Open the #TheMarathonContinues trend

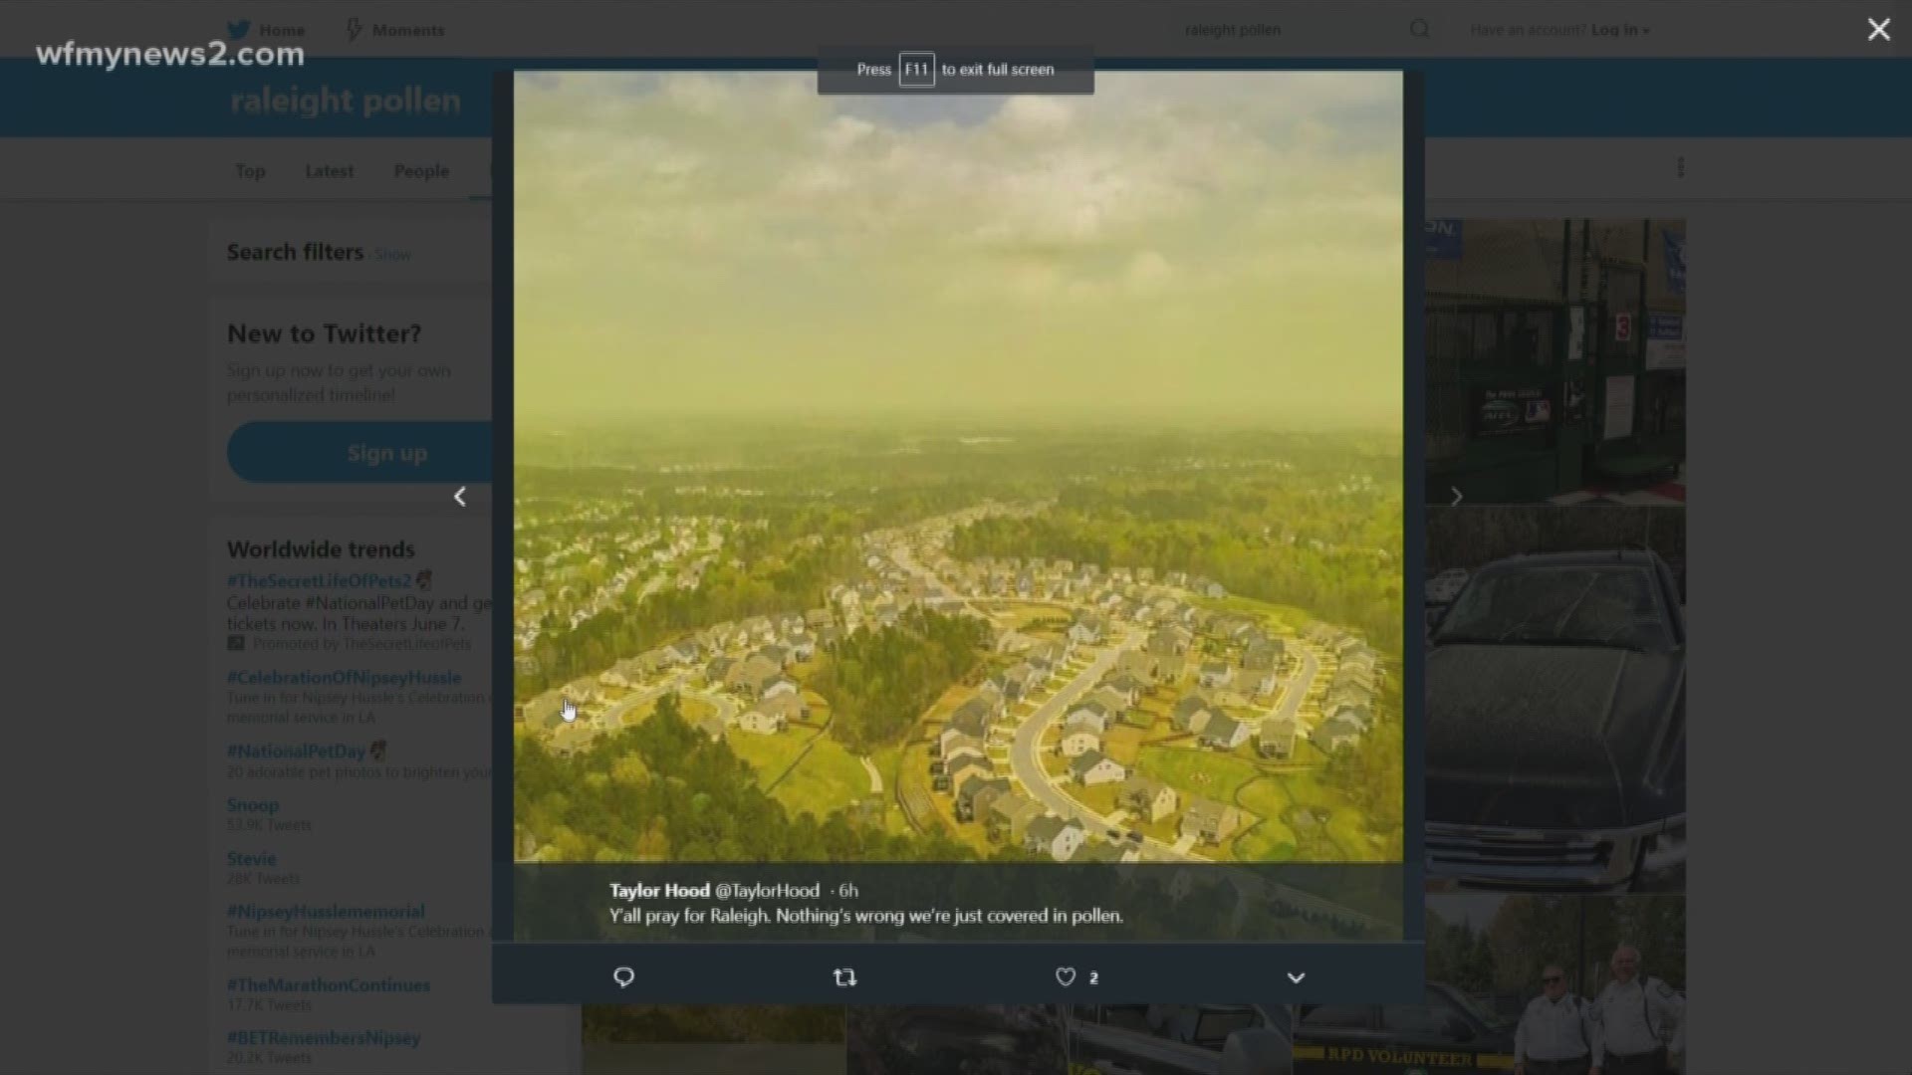point(329,985)
